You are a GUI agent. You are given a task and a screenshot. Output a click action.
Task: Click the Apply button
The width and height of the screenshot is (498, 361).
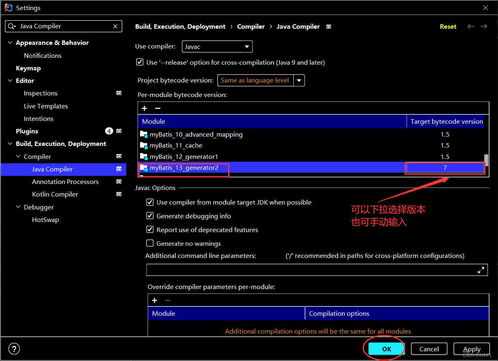coord(472,349)
